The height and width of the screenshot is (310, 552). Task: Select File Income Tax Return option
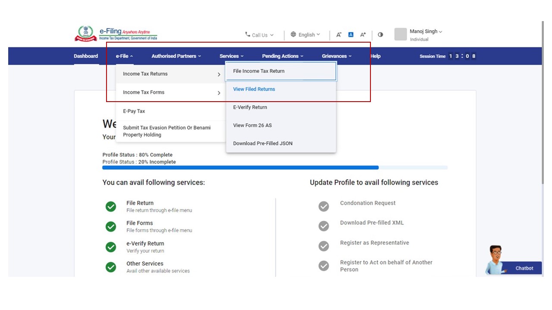pos(280,71)
